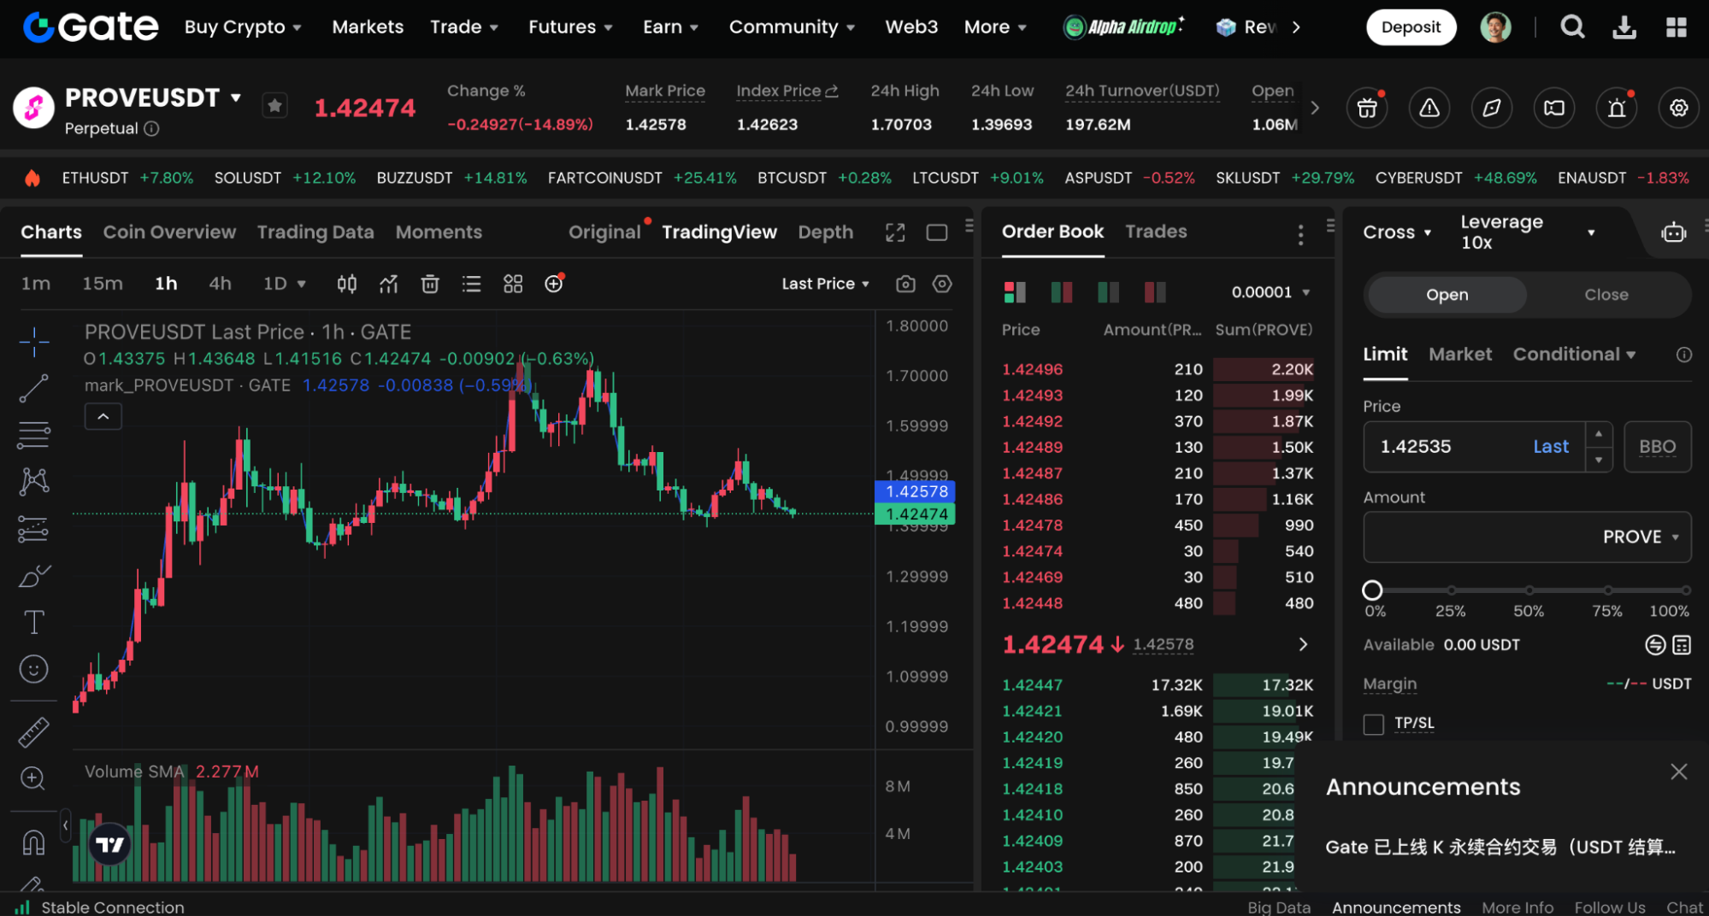The image size is (1709, 916).
Task: Select the Market order tab
Action: (1460, 354)
